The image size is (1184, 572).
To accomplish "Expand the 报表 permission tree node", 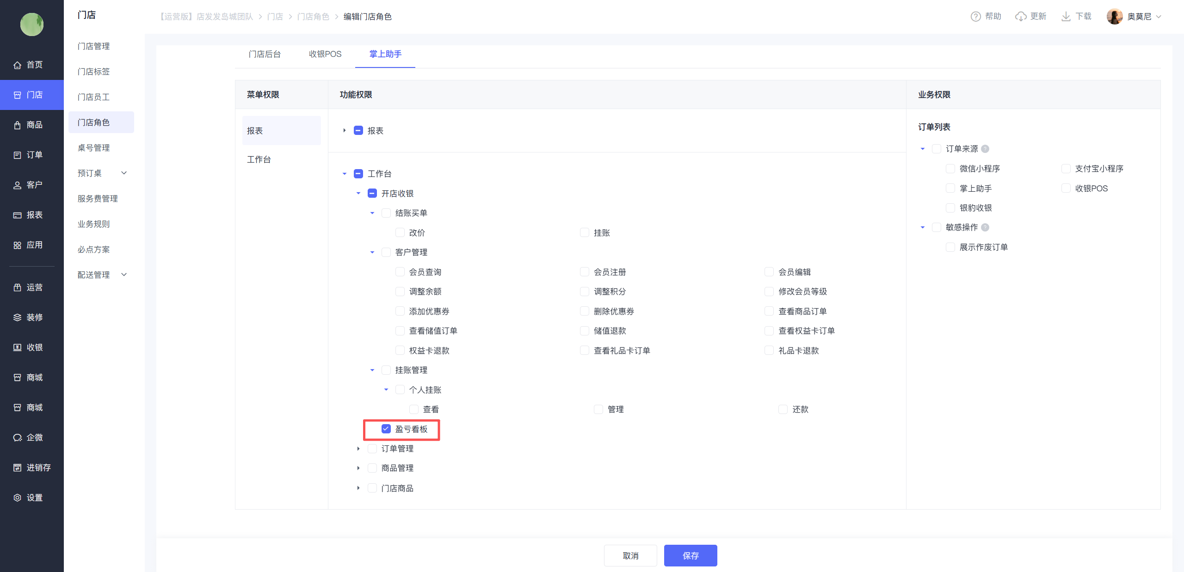I will 345,131.
